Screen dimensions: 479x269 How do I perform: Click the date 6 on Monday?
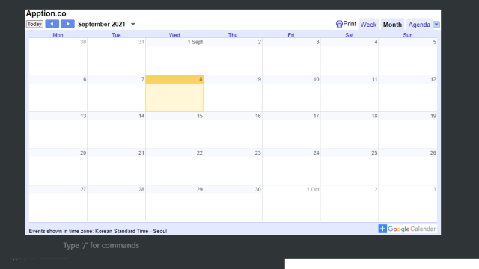point(85,79)
